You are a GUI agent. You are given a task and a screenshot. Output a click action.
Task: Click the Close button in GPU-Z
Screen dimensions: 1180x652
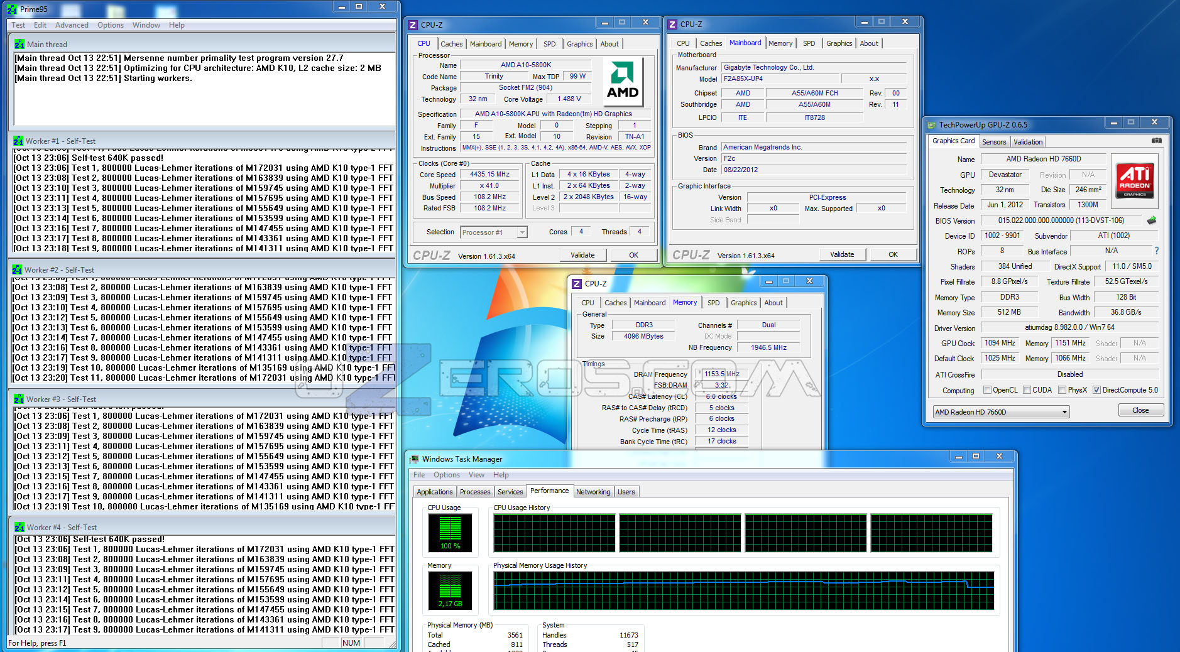point(1140,410)
